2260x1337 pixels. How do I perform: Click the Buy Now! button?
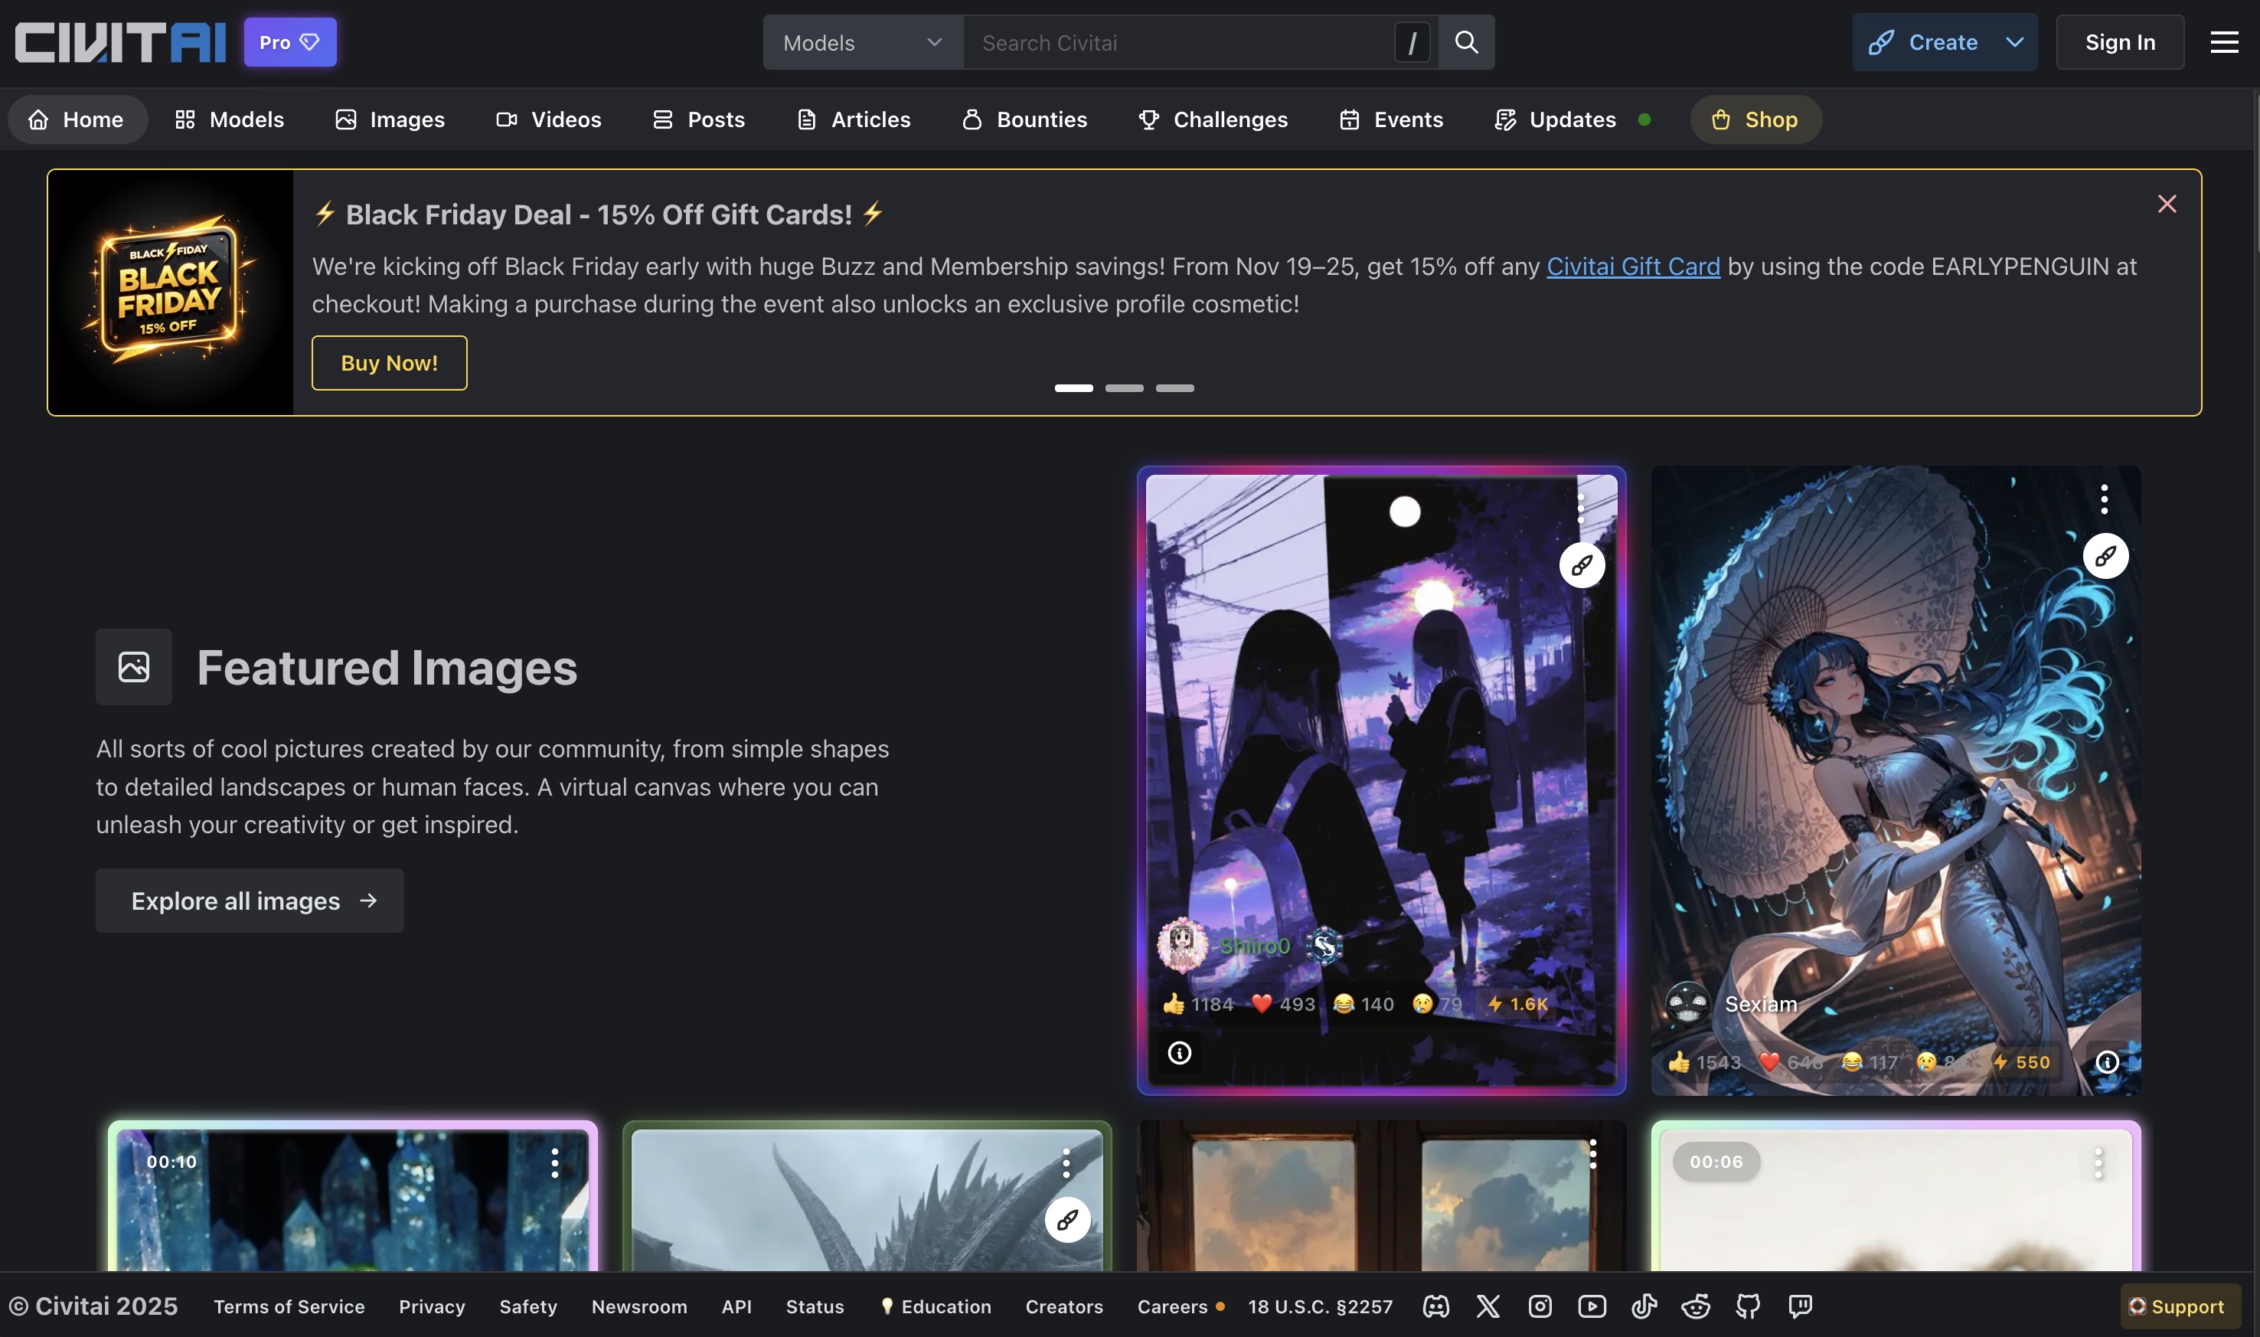pos(389,363)
